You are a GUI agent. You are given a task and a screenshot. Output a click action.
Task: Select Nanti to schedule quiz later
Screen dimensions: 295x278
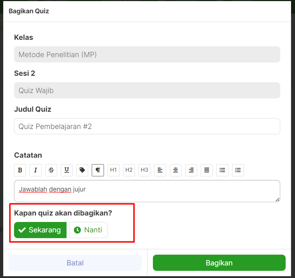(x=88, y=230)
